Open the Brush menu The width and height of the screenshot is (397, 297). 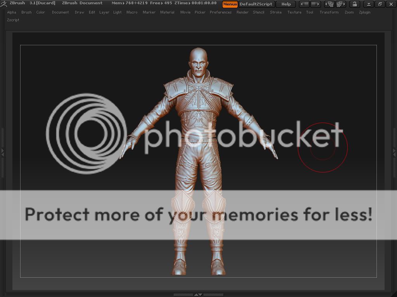coord(26,12)
